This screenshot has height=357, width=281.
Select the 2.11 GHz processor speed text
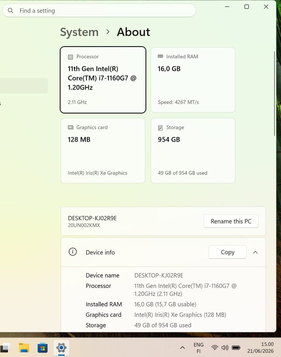click(x=77, y=102)
